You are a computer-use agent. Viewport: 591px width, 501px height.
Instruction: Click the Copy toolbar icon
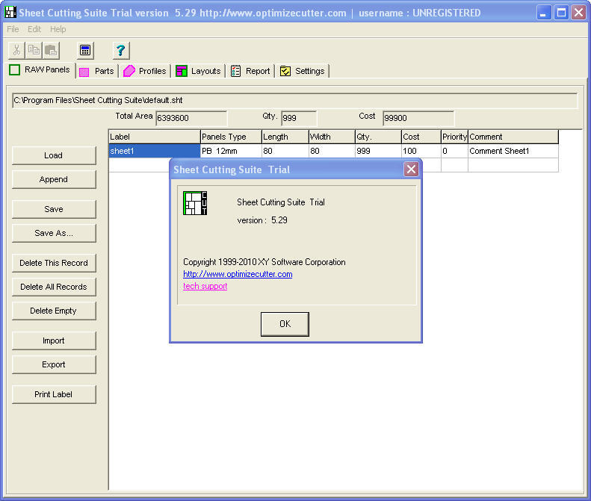point(34,50)
